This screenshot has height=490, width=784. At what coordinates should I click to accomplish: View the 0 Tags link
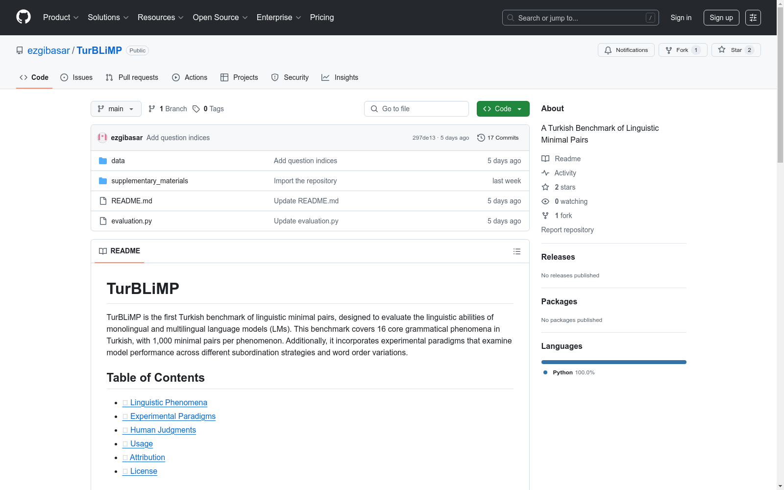pyautogui.click(x=208, y=109)
